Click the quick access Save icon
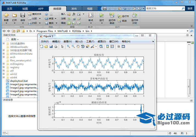 [105, 8]
